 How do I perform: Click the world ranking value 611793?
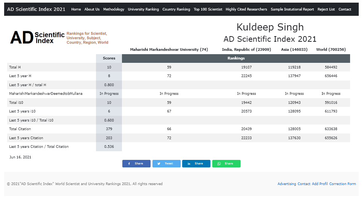331,111
